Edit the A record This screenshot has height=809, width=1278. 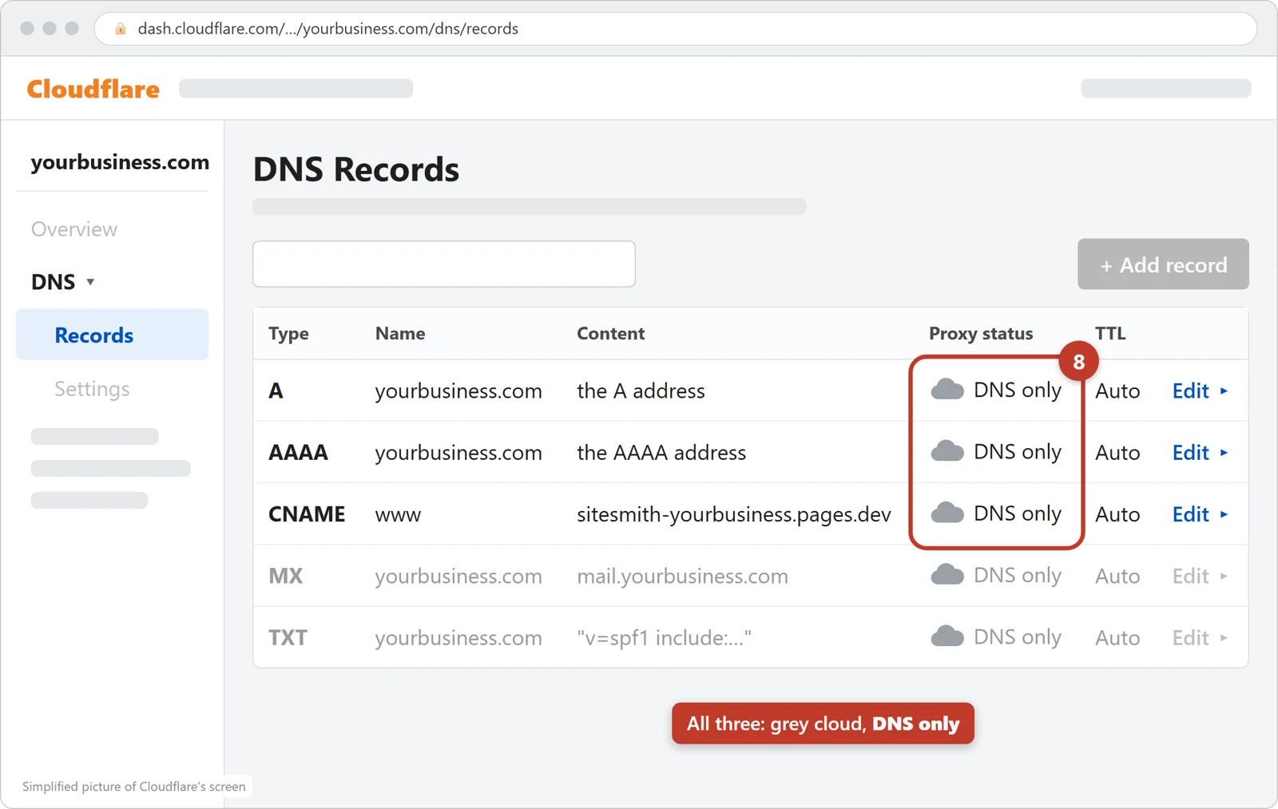pyautogui.click(x=1190, y=391)
